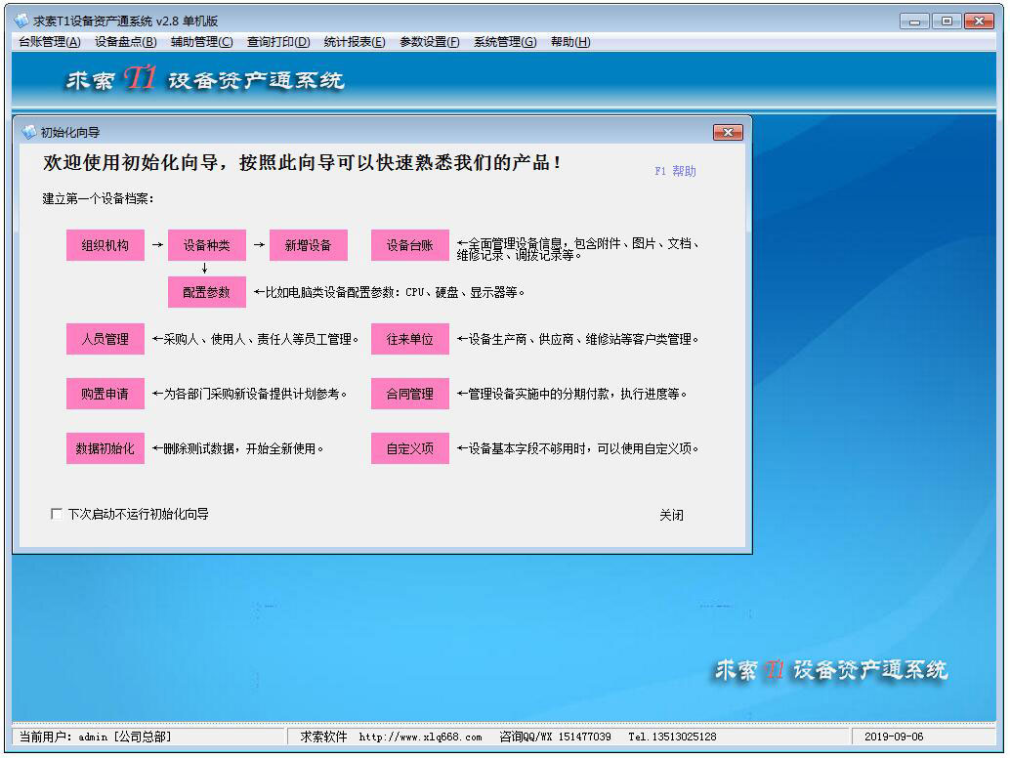Click the Tel.13513025128 status text
Screen dimensions: 1010x758
672,737
